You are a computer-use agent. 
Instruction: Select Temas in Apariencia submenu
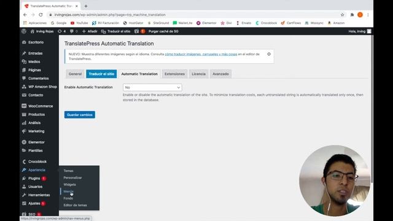pyautogui.click(x=68, y=171)
